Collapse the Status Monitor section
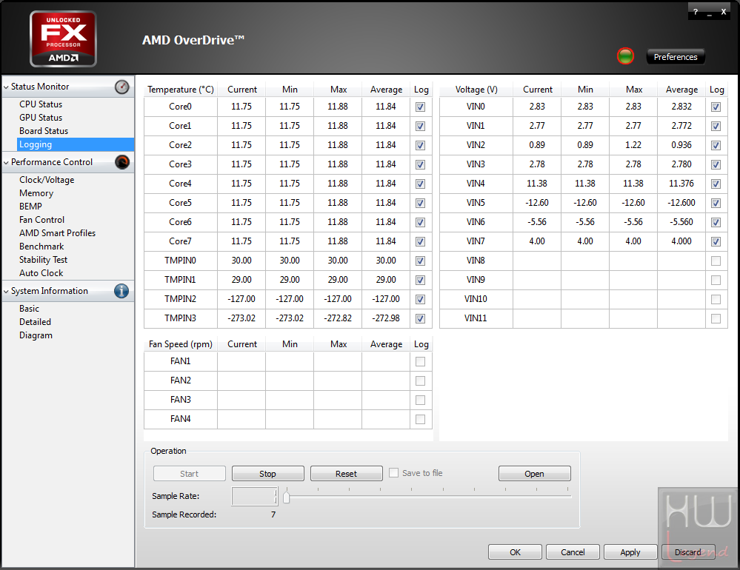Viewport: 740px width, 570px height. pos(6,87)
